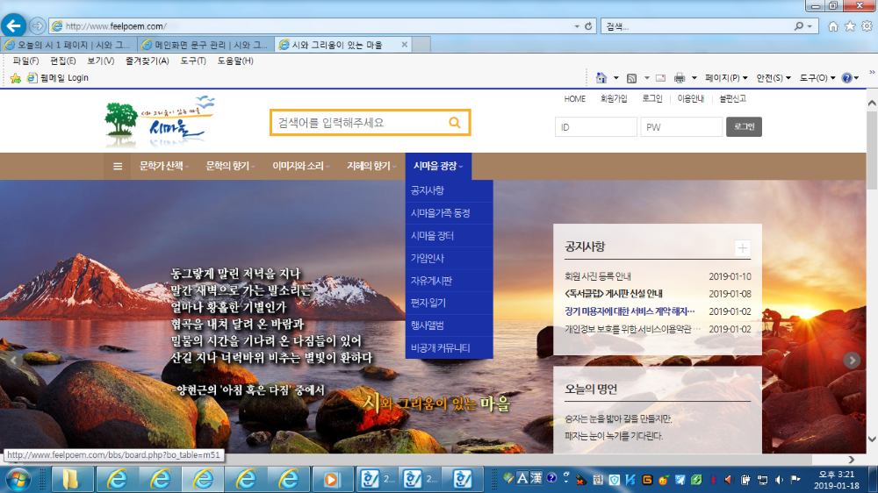Click the RSS feeds icon in command bar
Screen dimensions: 878x493
(x=631, y=78)
